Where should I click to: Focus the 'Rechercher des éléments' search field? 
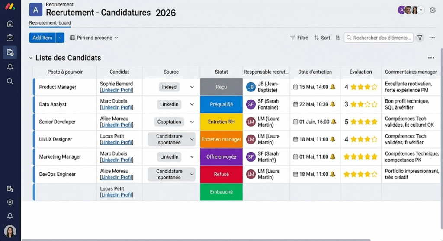[379, 38]
